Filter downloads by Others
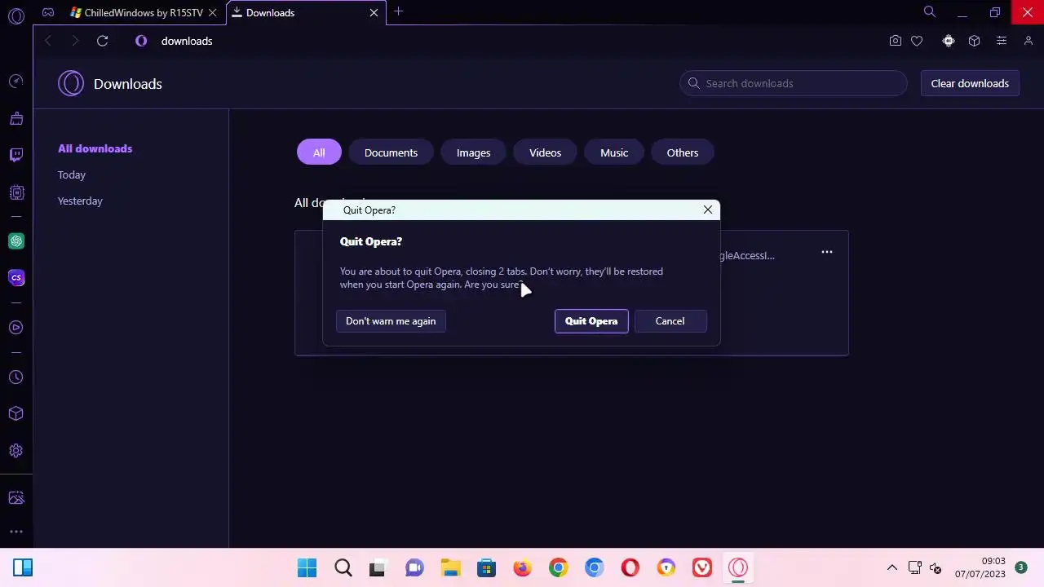This screenshot has height=587, width=1044. pyautogui.click(x=683, y=152)
